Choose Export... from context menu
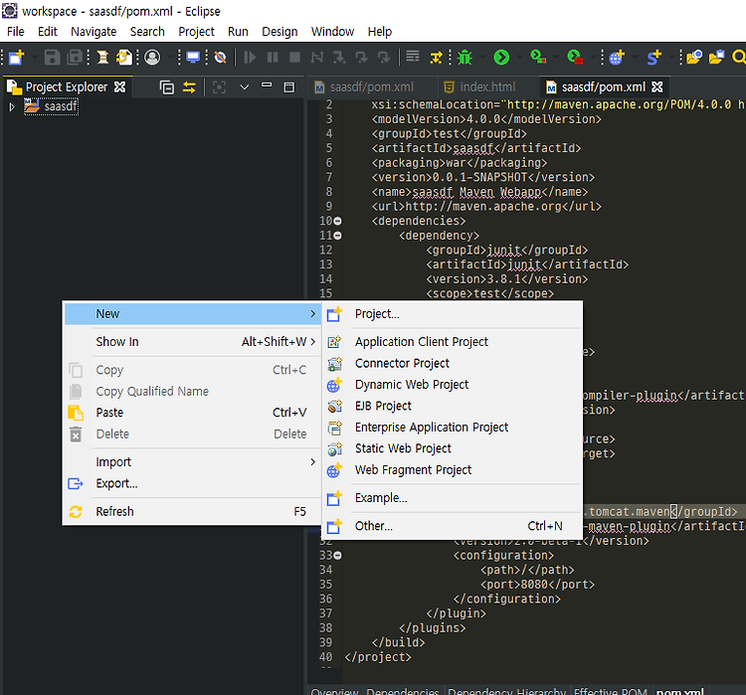 (193, 484)
